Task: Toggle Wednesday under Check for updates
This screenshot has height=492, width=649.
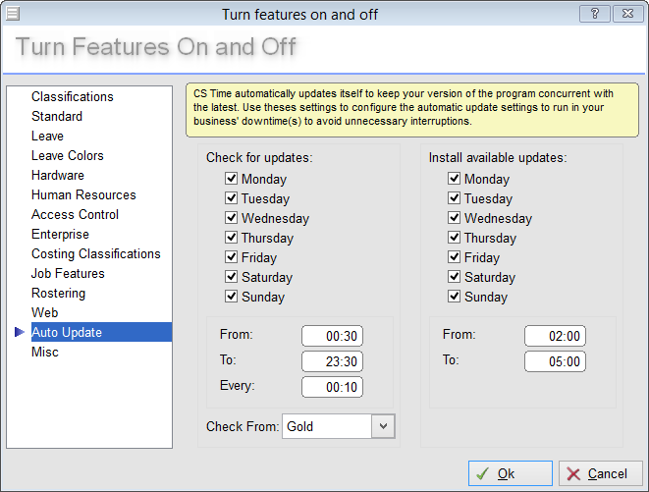Action: coord(232,218)
